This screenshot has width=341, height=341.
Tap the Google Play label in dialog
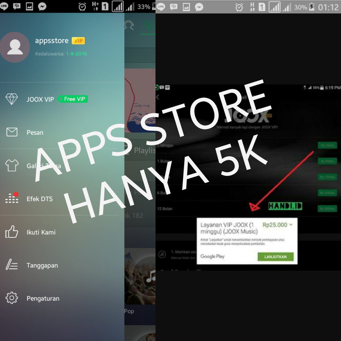[212, 256]
